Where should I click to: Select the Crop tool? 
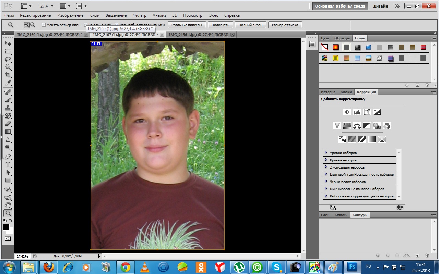point(8,75)
